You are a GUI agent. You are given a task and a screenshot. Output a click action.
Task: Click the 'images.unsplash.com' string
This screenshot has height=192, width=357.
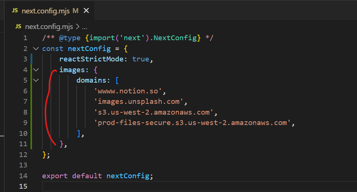pyautogui.click(x=139, y=102)
